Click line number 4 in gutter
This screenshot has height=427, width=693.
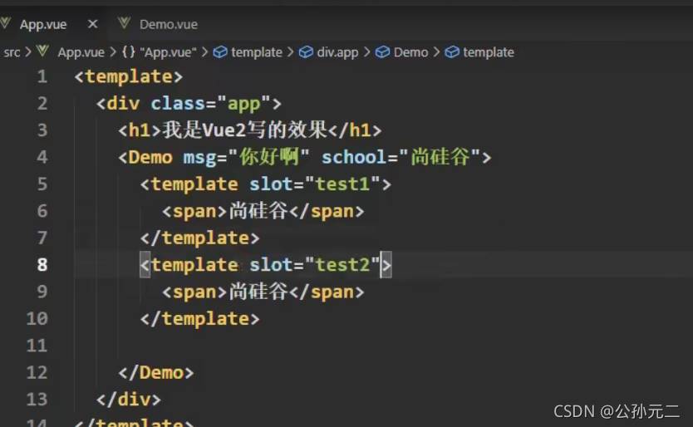click(42, 157)
